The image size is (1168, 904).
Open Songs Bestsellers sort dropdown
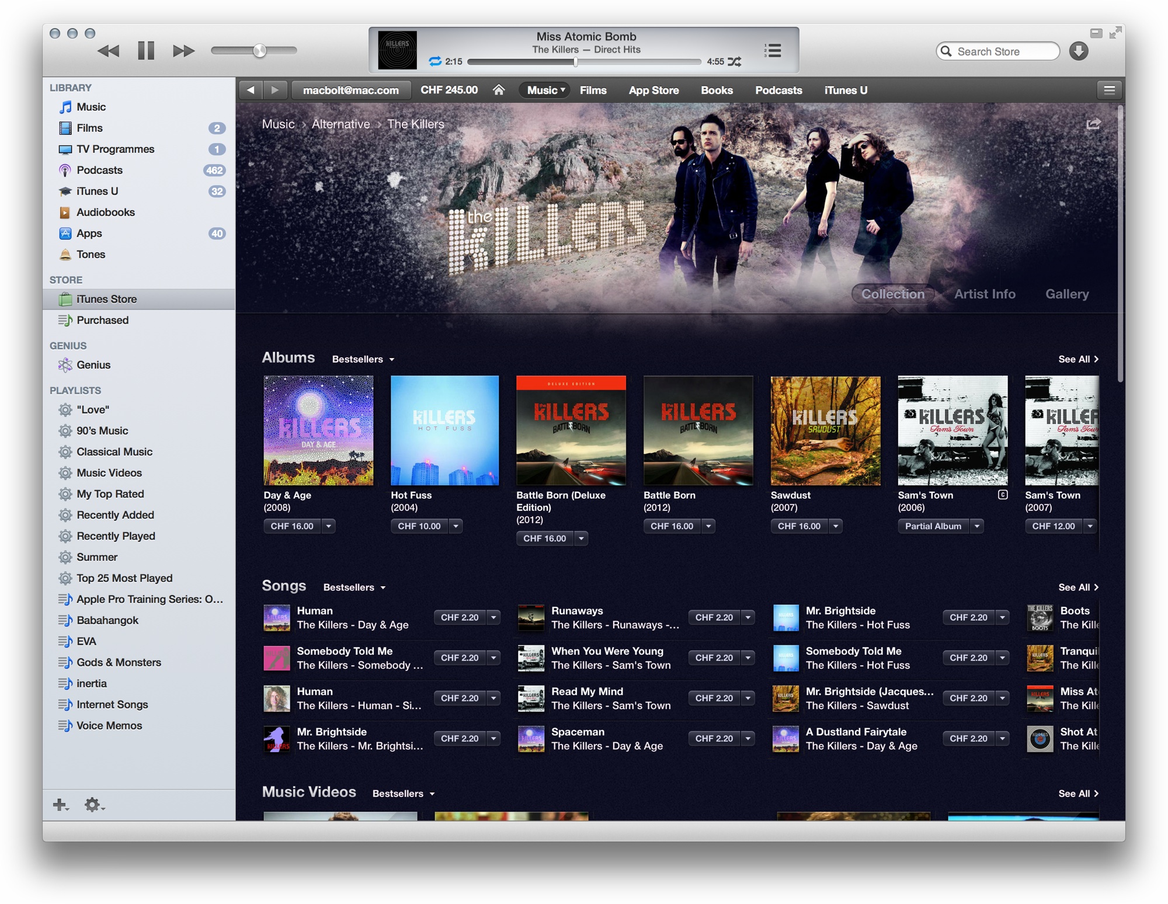click(x=354, y=587)
